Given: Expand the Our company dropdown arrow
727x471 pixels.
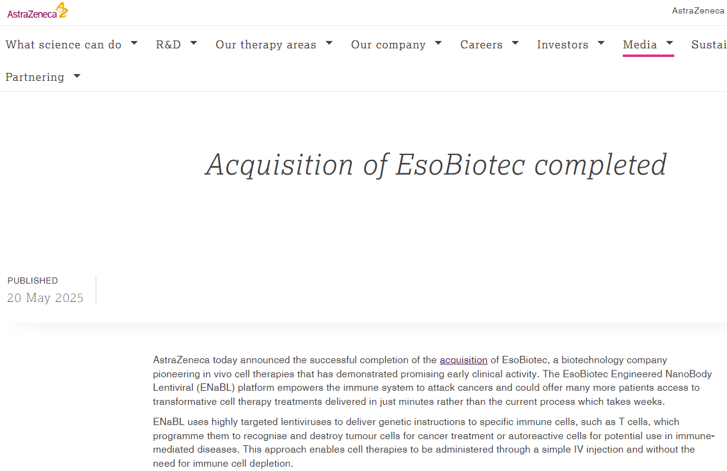Looking at the screenshot, I should coord(438,43).
